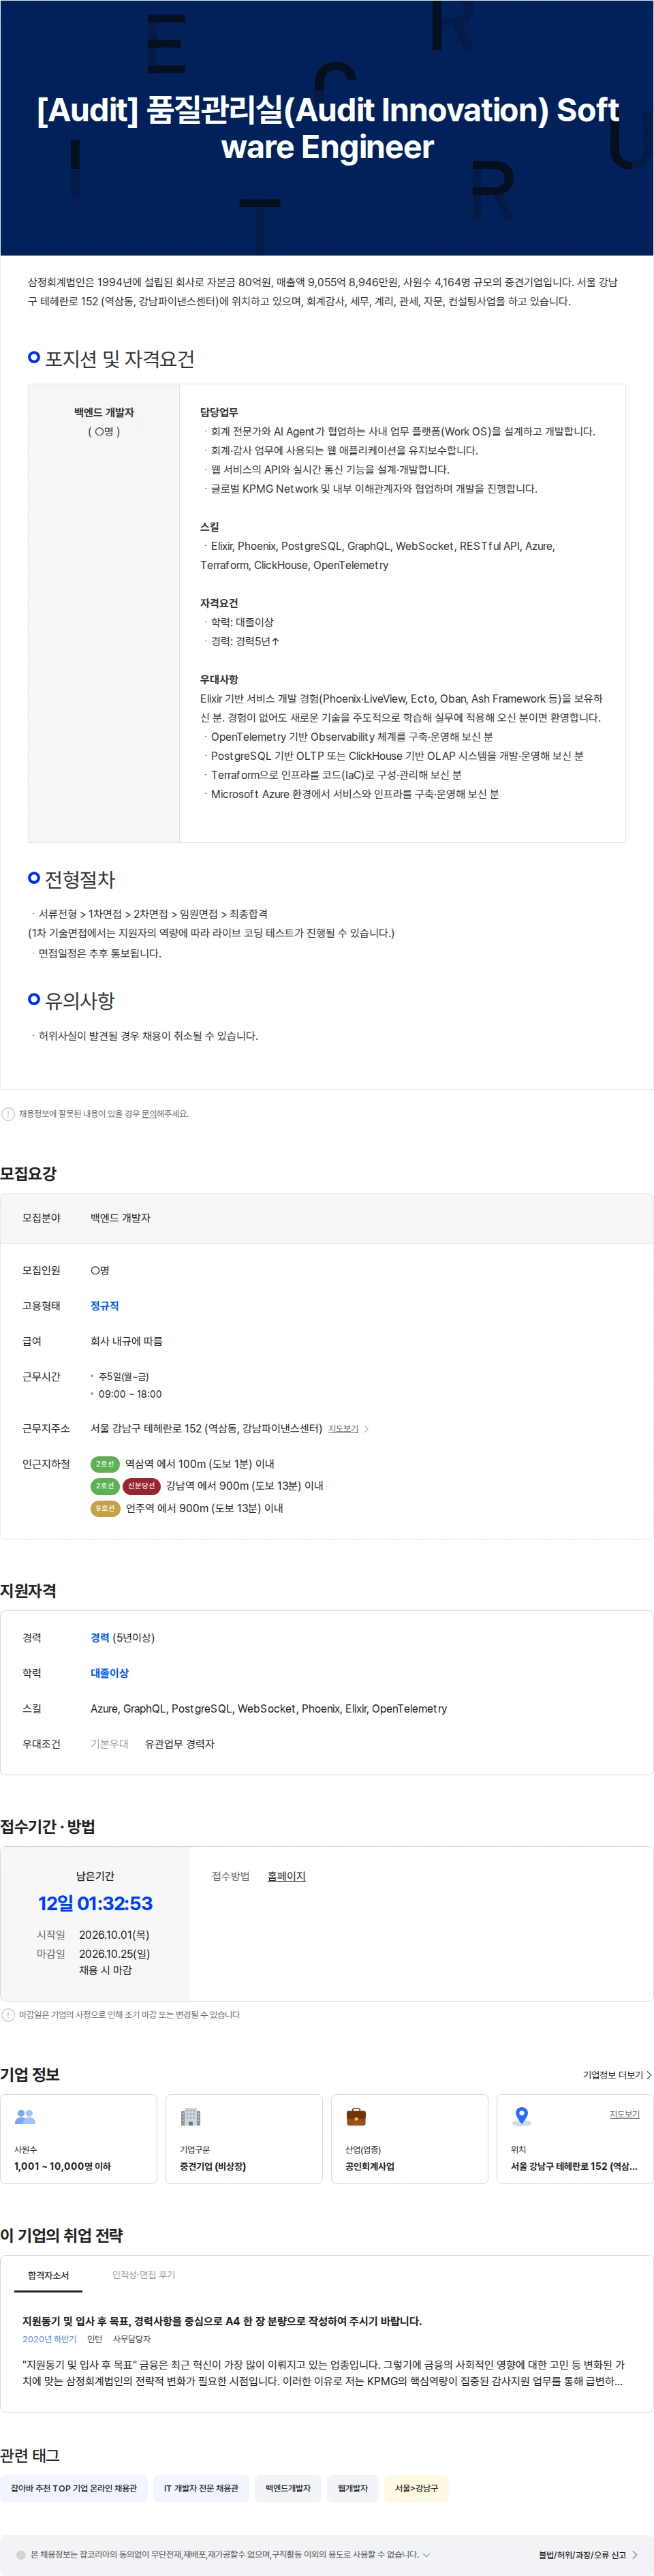The height and width of the screenshot is (2576, 654).
Task: Switch to 인적성·면접 후기 tab
Action: point(143,2275)
